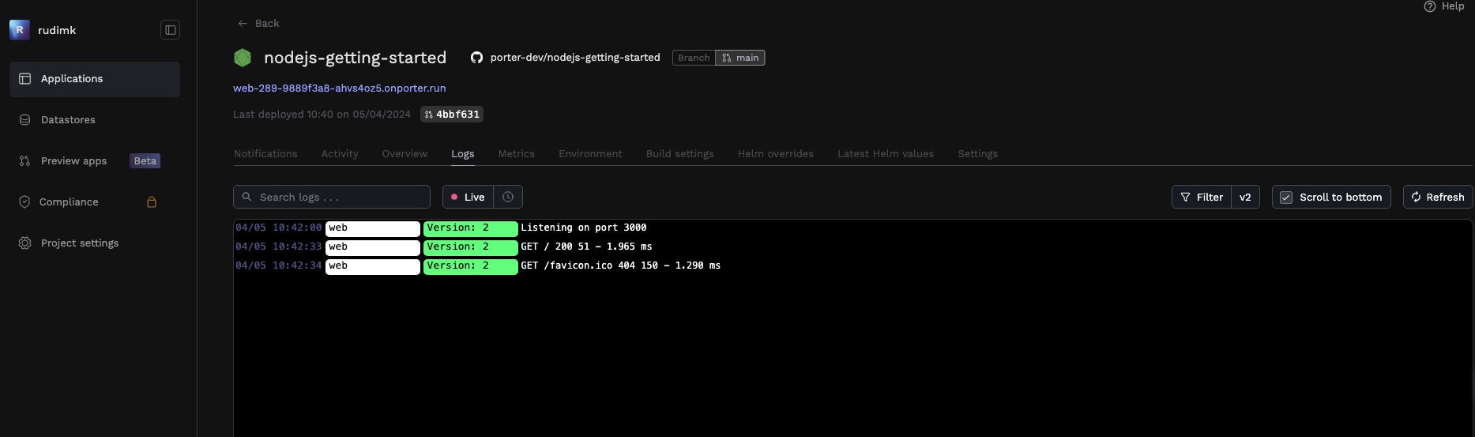Open the rudimk project switcher
Viewport: 1475px width, 437px height.
[x=57, y=30]
